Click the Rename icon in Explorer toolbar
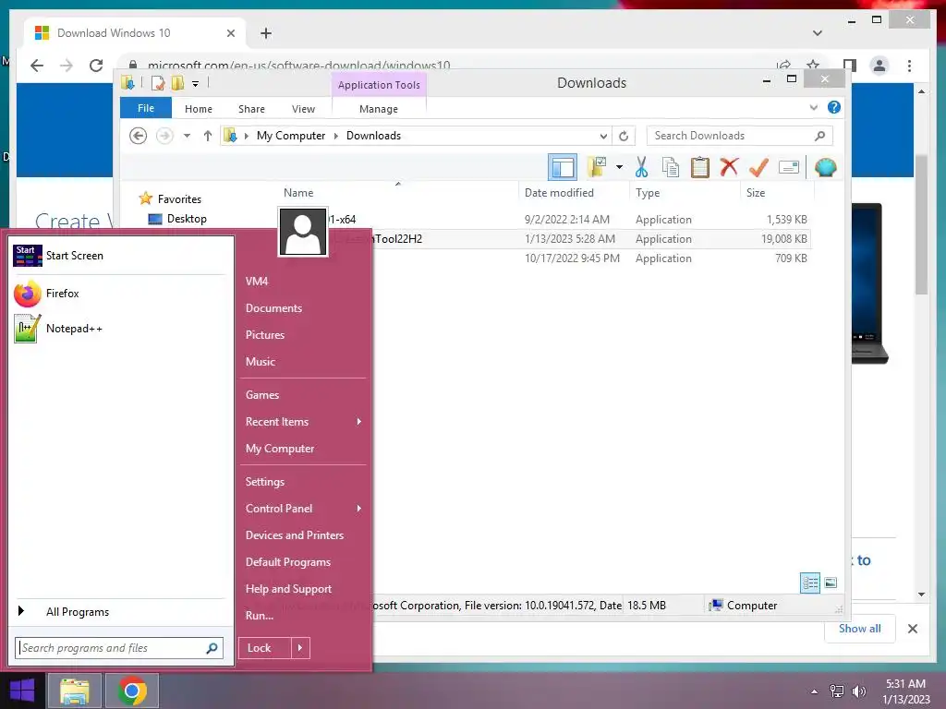Viewport: 946px width, 709px height. click(x=789, y=167)
